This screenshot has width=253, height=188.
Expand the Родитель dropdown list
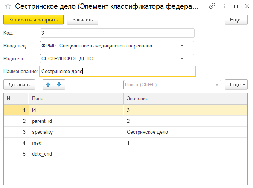182,58
